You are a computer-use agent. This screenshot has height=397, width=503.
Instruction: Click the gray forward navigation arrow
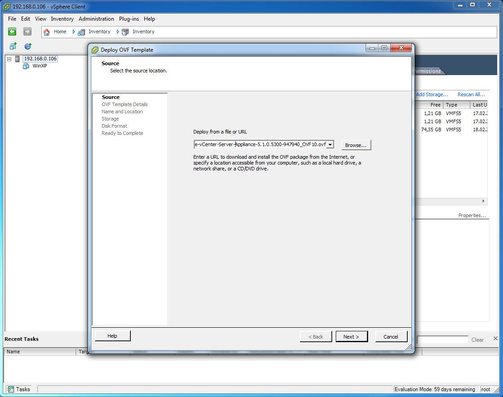[27, 31]
